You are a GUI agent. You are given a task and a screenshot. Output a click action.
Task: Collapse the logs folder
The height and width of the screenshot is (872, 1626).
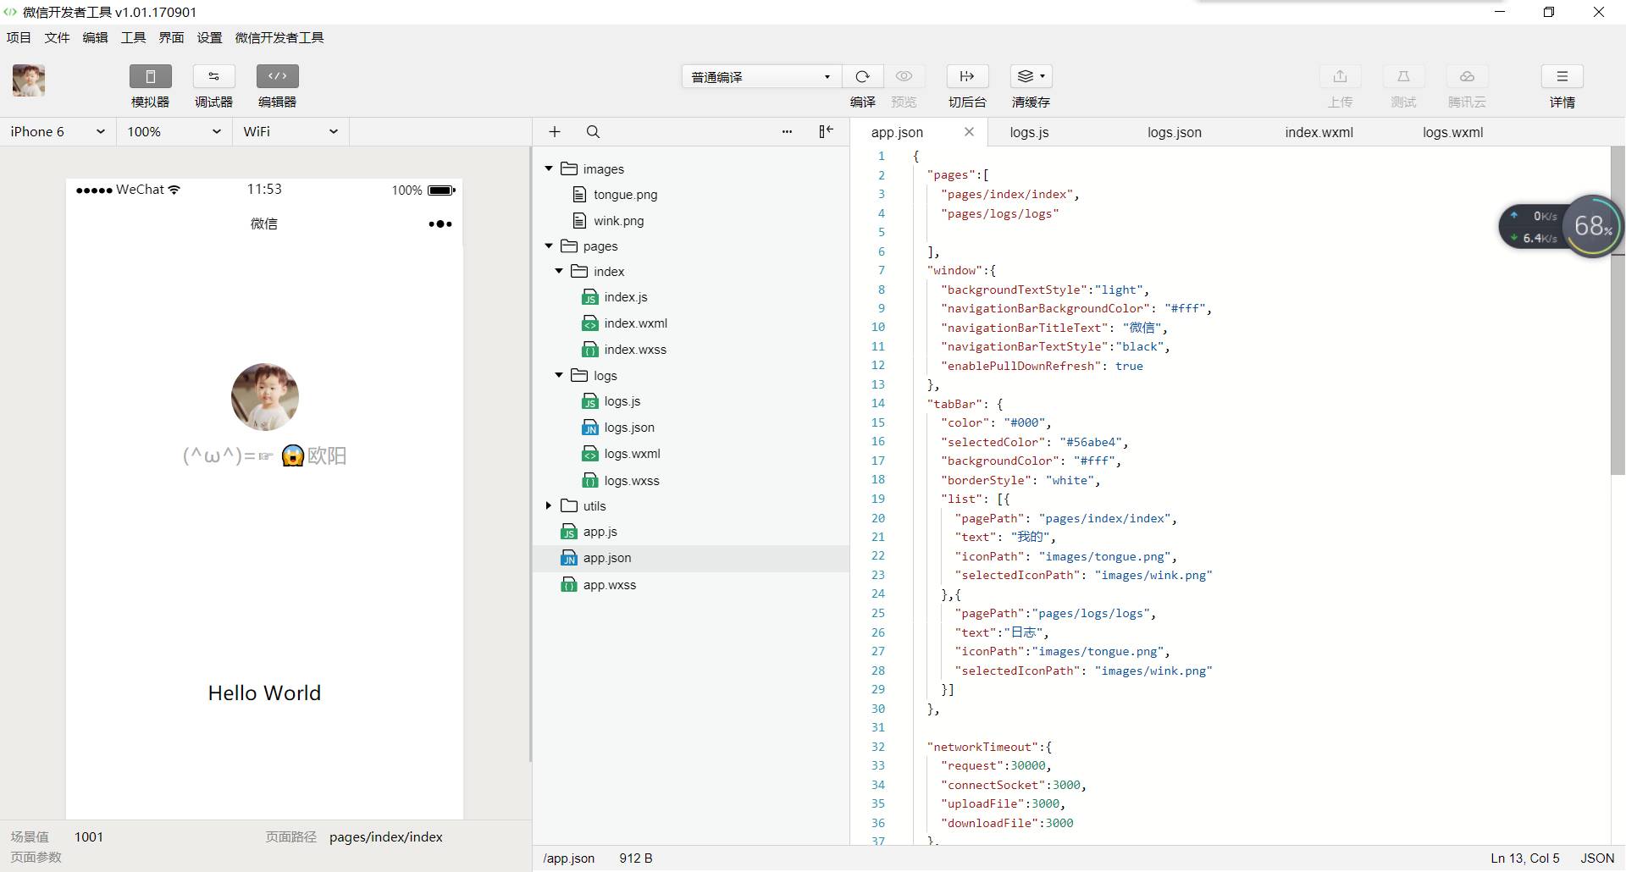tap(559, 375)
